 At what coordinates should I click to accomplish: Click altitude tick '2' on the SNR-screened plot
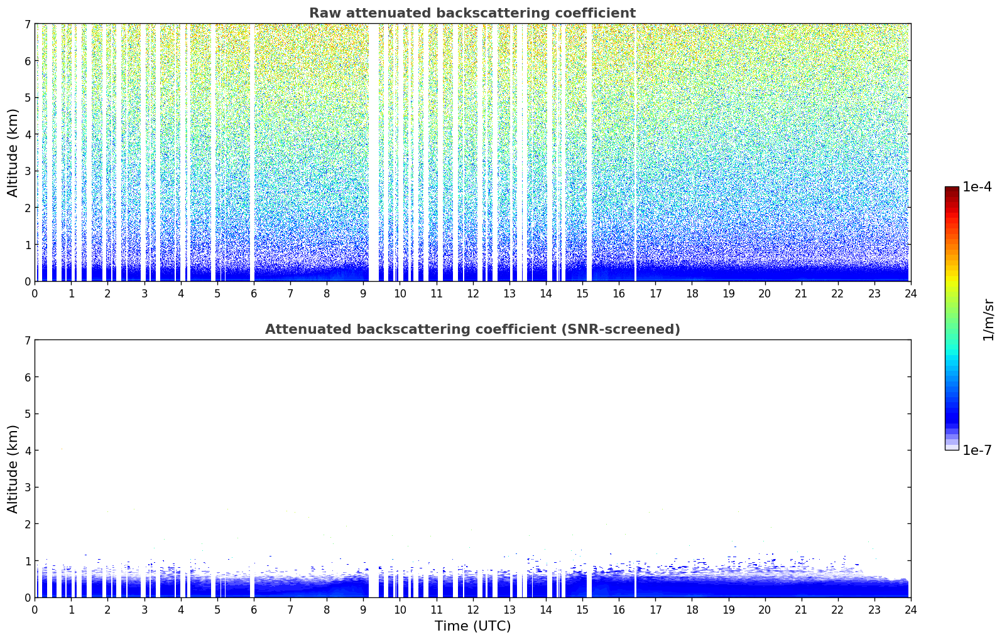[28, 524]
